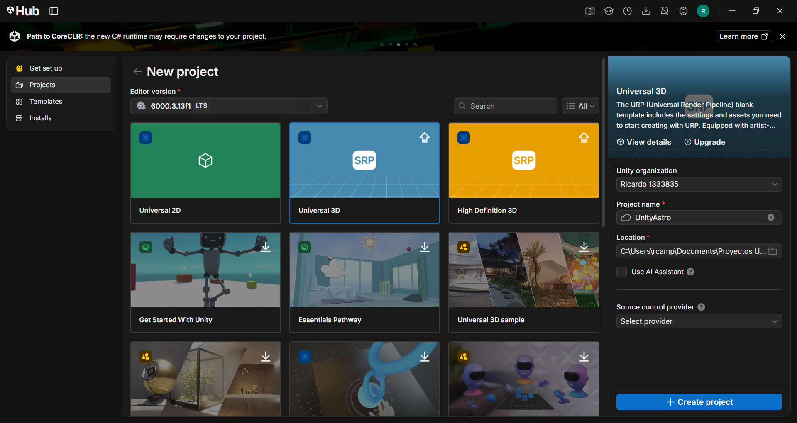
Task: Expand the Select provider dropdown
Action: (699, 321)
